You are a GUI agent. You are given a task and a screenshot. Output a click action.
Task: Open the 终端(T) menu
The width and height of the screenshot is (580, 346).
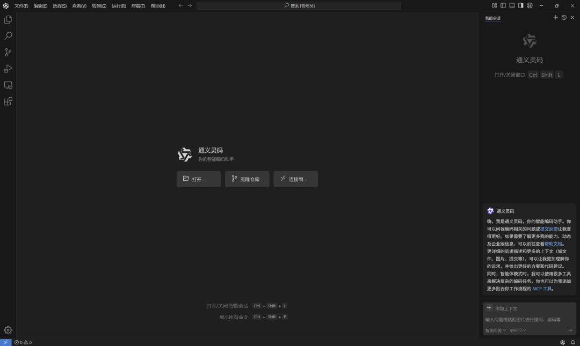pyautogui.click(x=138, y=6)
